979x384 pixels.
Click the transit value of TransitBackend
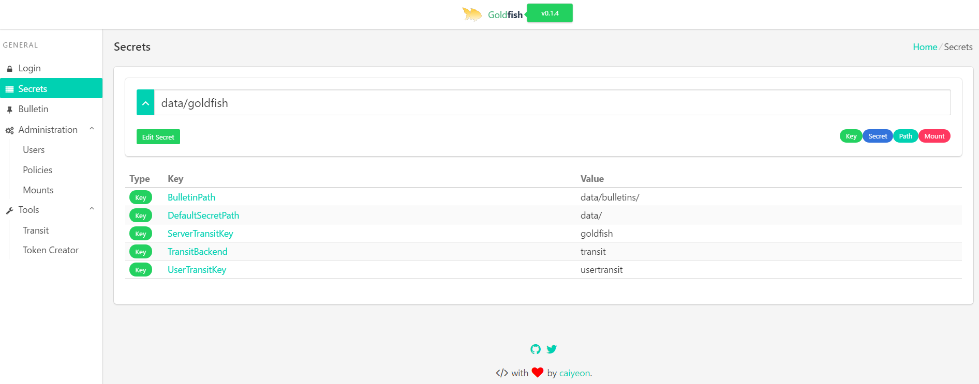click(593, 252)
